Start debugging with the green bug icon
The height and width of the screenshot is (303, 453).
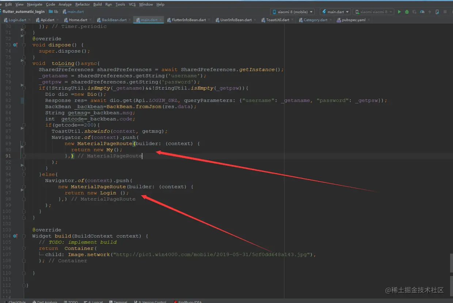407,12
